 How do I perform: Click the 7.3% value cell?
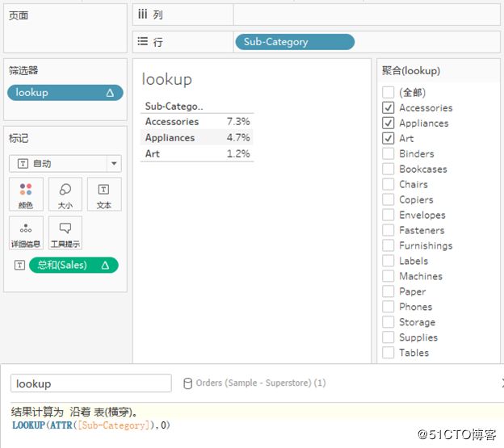pos(238,121)
